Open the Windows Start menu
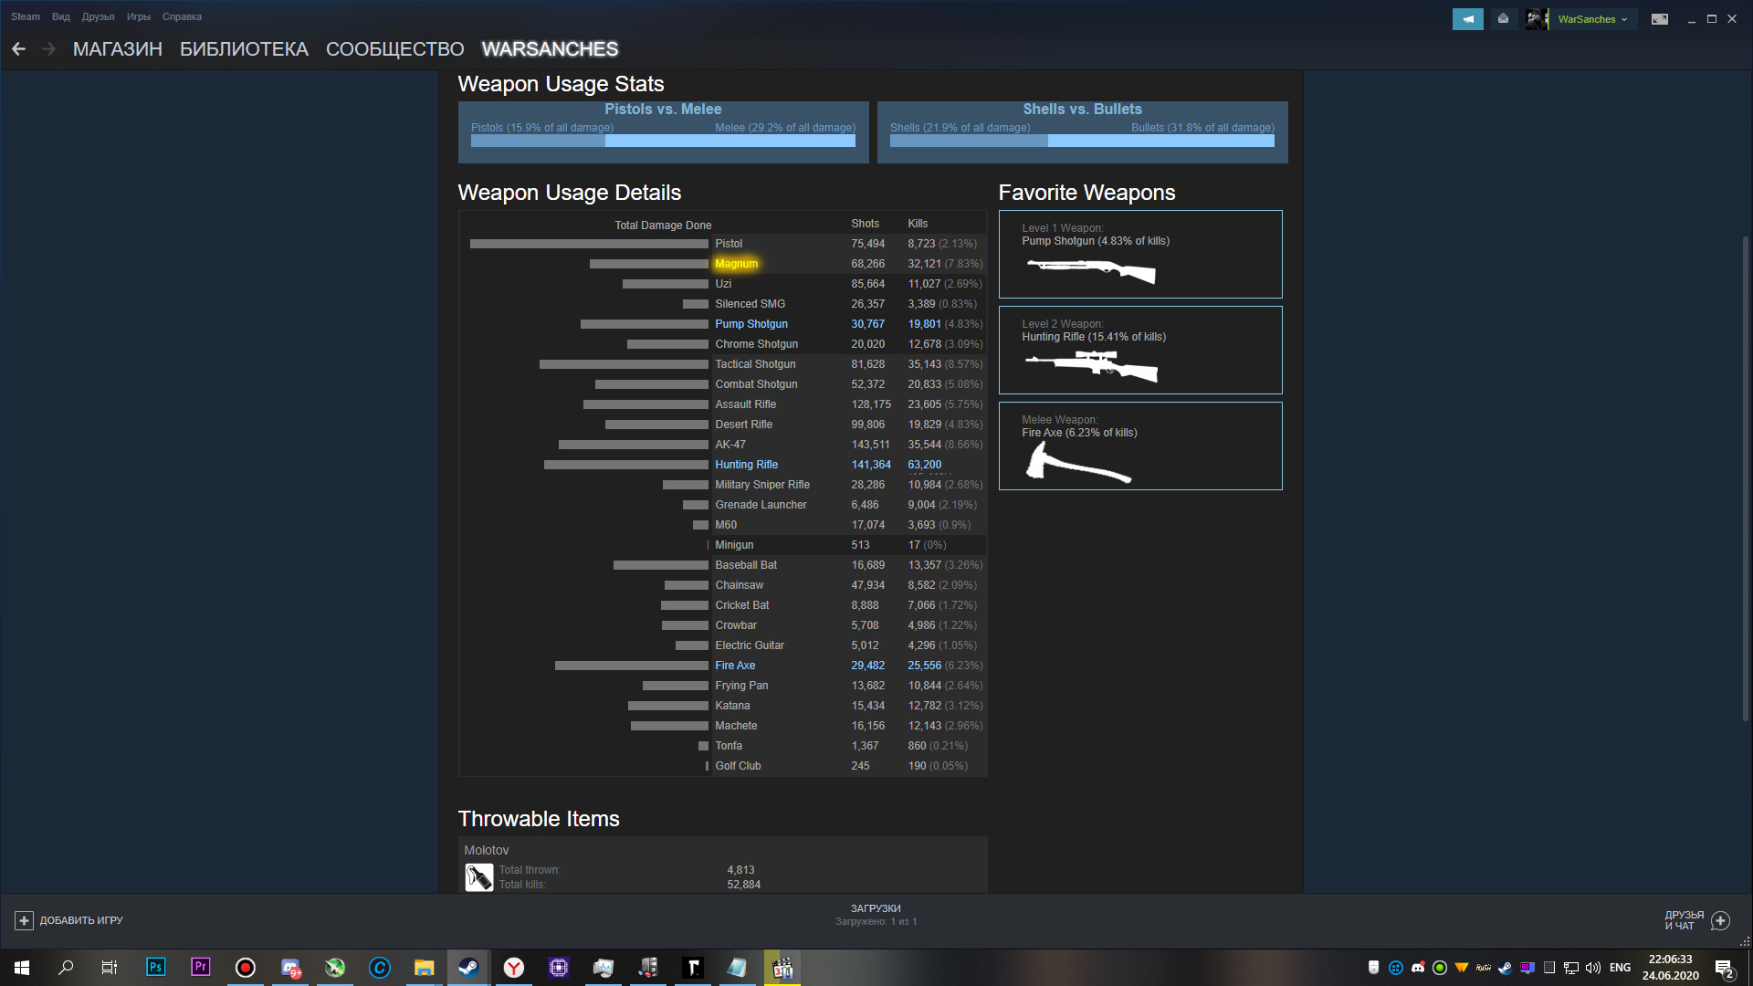 tap(22, 968)
